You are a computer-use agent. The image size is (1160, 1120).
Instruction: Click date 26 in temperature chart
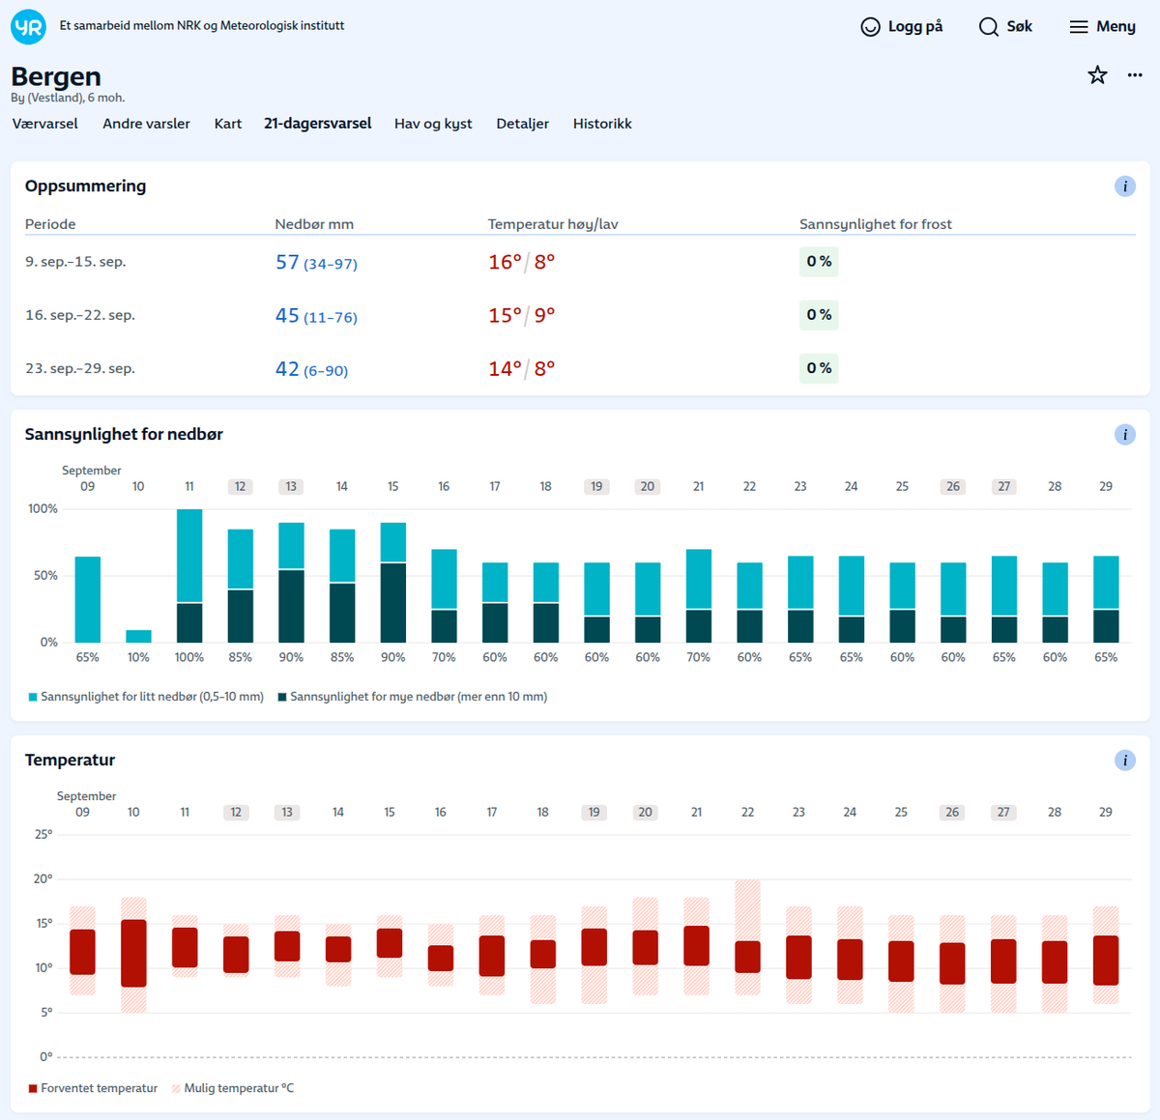pyautogui.click(x=952, y=813)
